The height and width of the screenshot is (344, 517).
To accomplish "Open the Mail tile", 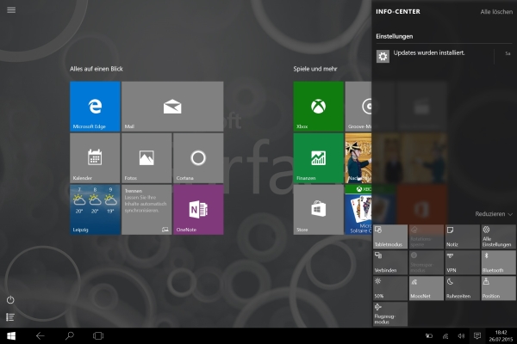I will click(172, 107).
